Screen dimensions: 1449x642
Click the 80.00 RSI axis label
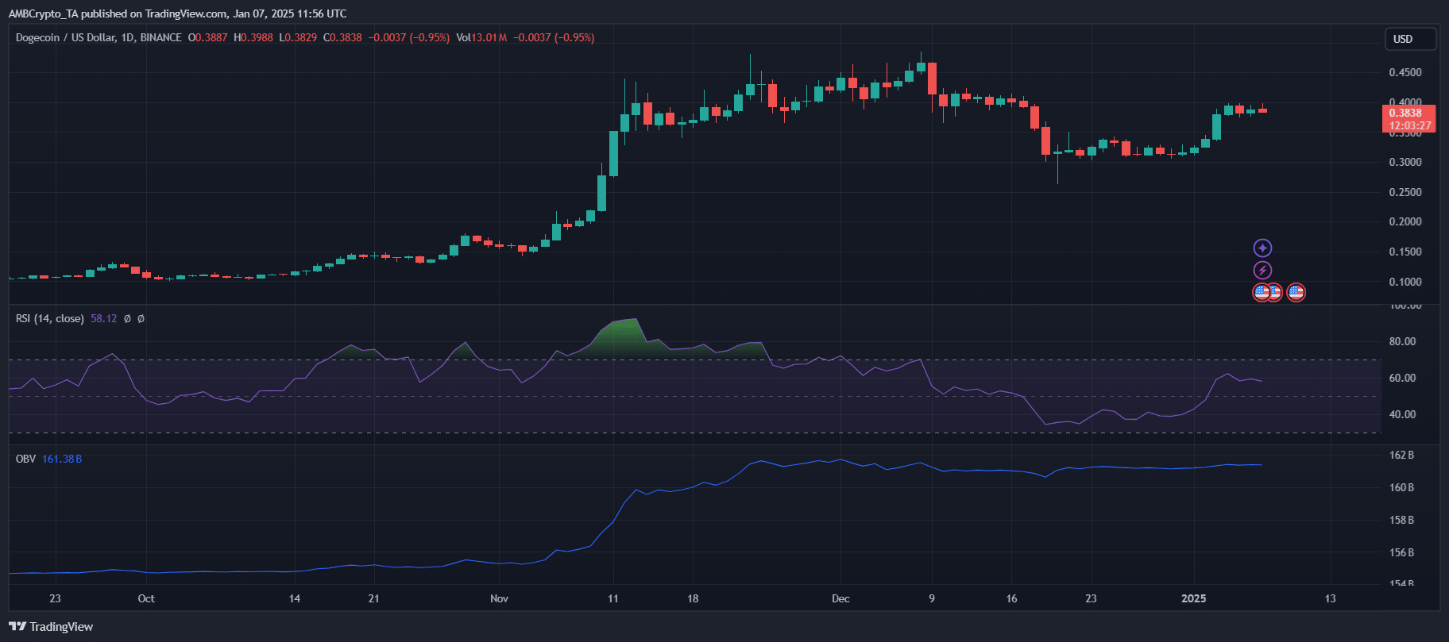click(1402, 341)
